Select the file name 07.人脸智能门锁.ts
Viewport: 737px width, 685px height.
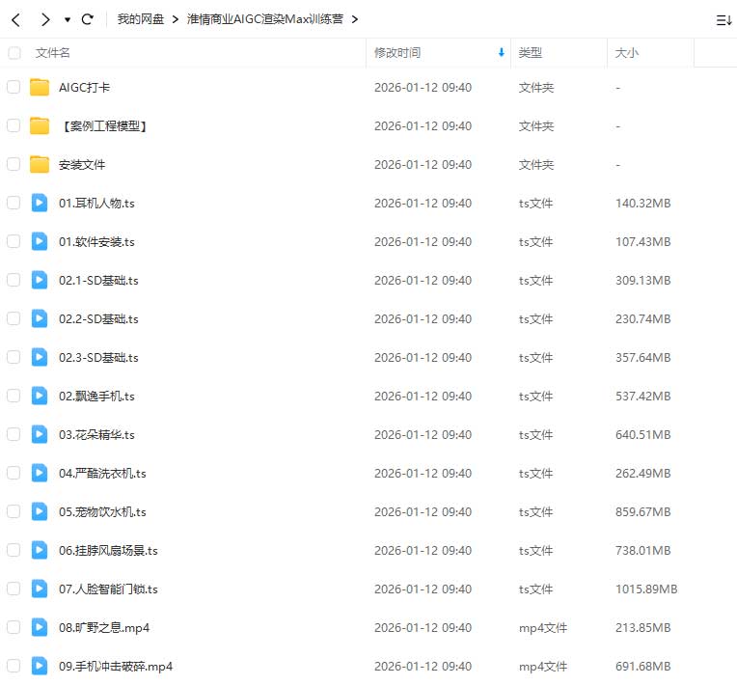[108, 589]
